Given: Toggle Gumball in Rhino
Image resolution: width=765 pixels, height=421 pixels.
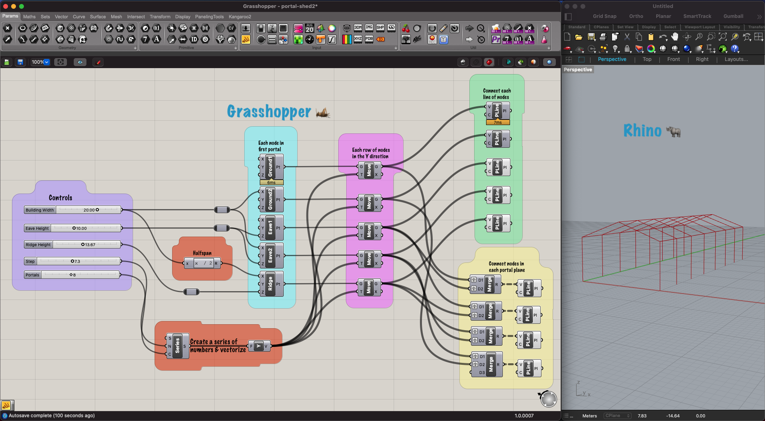Looking at the screenshot, I should point(733,16).
